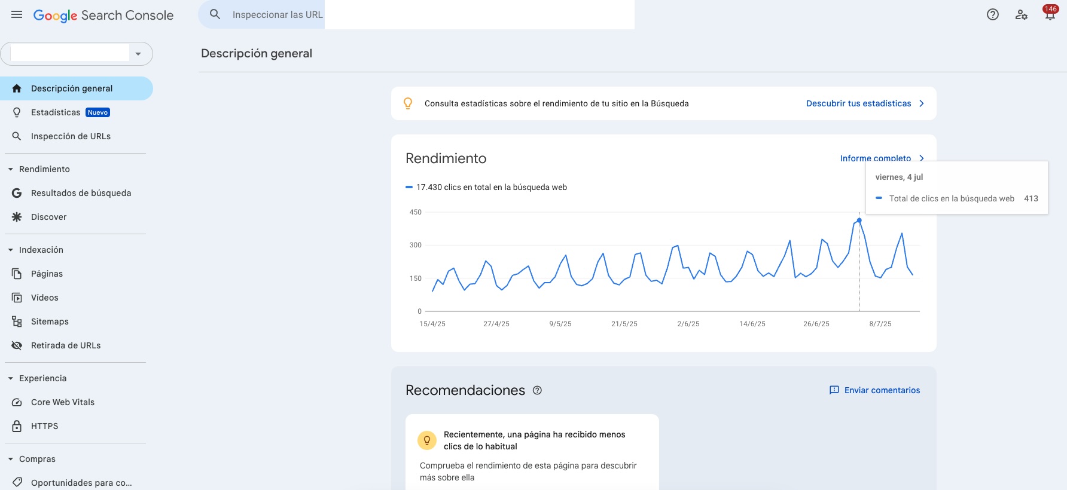Screen dimensions: 1067x490
Task: Open user and permissions settings icon
Action: [x=1022, y=14]
